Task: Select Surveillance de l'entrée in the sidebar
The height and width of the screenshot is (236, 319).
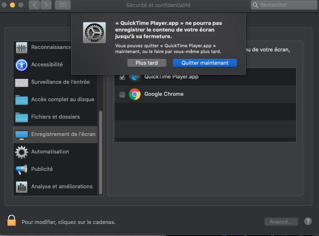Action: 55,83
